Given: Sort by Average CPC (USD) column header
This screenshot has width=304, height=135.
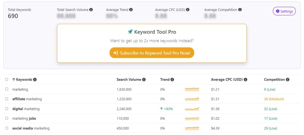Looking at the screenshot, I should pyautogui.click(x=227, y=79).
